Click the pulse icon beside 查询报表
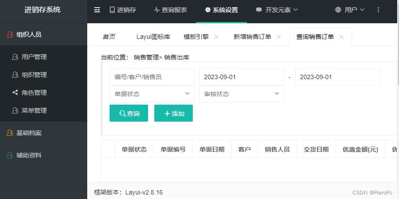399x199 pixels. (x=157, y=10)
